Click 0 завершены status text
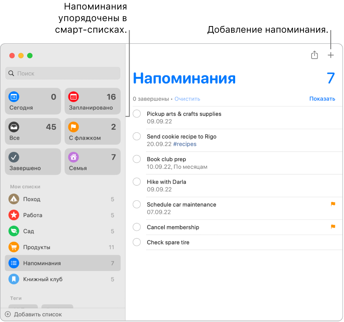Image resolution: width=344 pixels, height=322 pixels. [151, 99]
